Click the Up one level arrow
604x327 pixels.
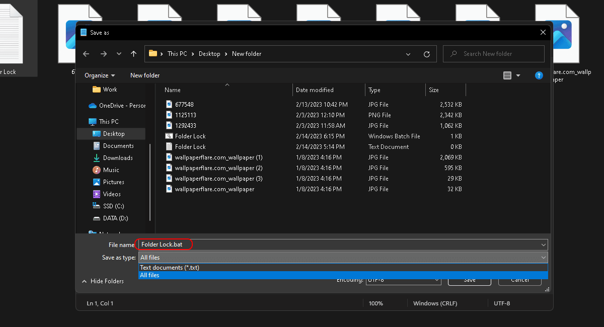[133, 54]
